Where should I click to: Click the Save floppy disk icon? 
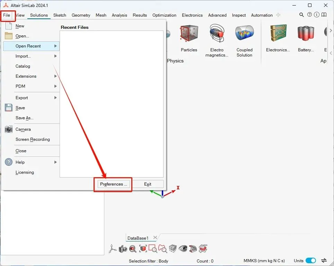[9, 108]
